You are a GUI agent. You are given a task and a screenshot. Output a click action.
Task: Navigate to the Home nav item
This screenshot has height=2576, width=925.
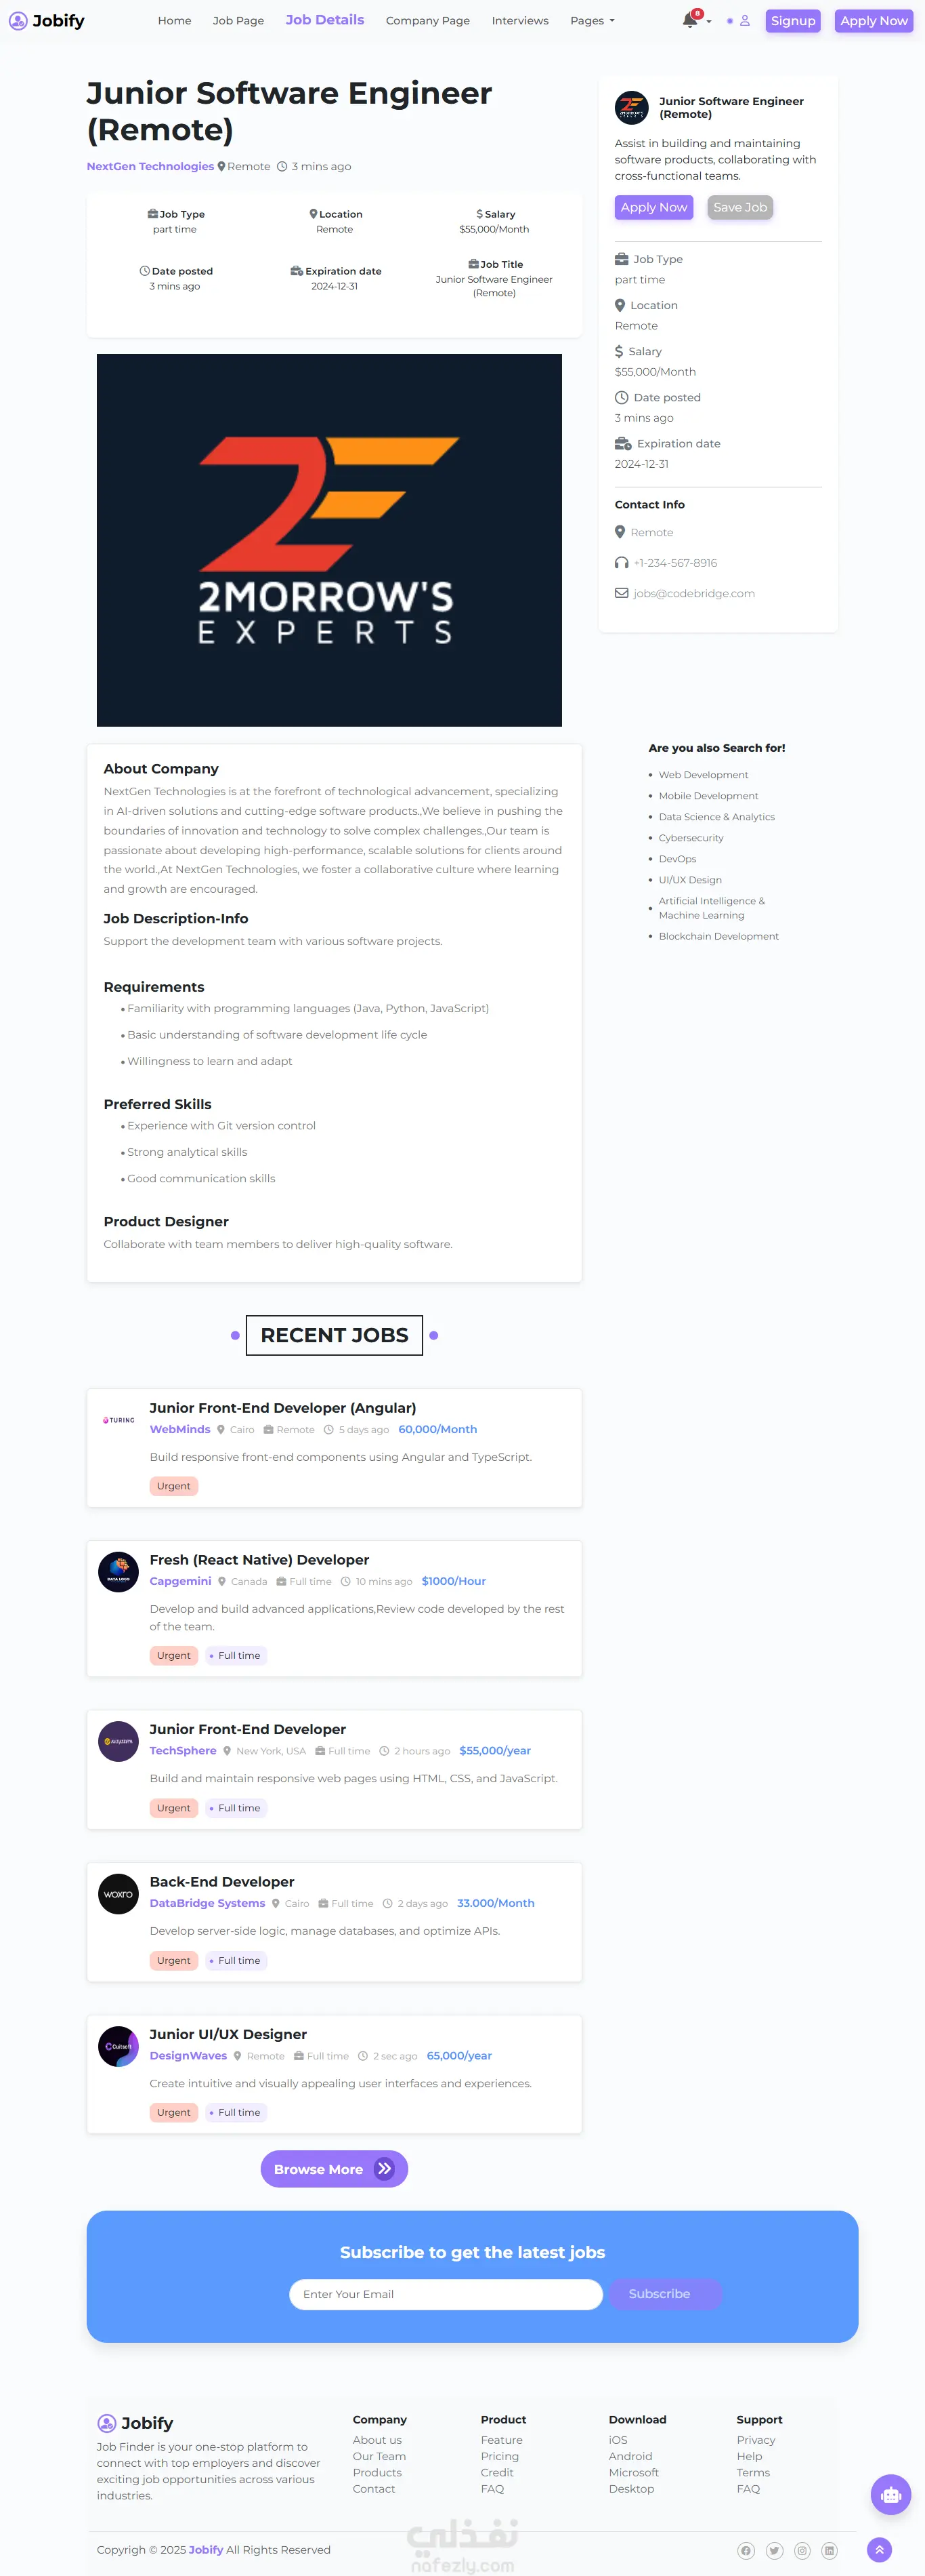click(175, 20)
